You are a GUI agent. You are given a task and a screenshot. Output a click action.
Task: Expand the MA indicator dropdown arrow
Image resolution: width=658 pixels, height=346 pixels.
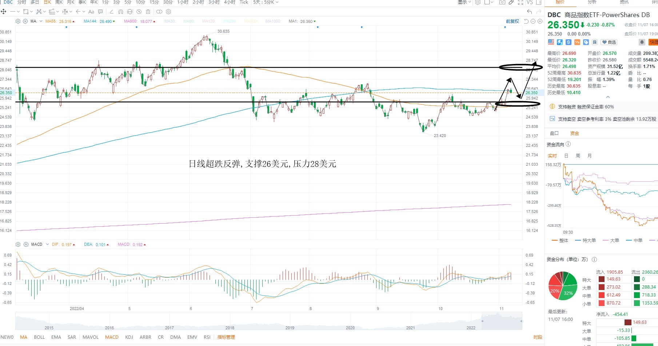pyautogui.click(x=41, y=21)
